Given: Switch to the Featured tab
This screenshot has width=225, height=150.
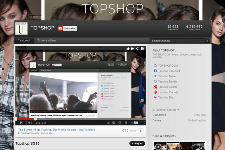Looking at the screenshot, I should [24, 40].
